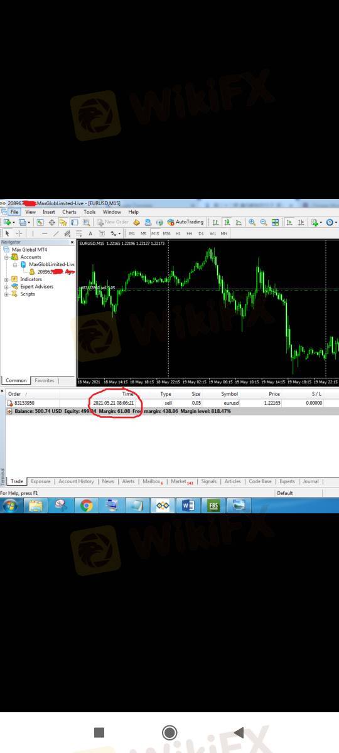Zoom in on the chart

(x=252, y=222)
